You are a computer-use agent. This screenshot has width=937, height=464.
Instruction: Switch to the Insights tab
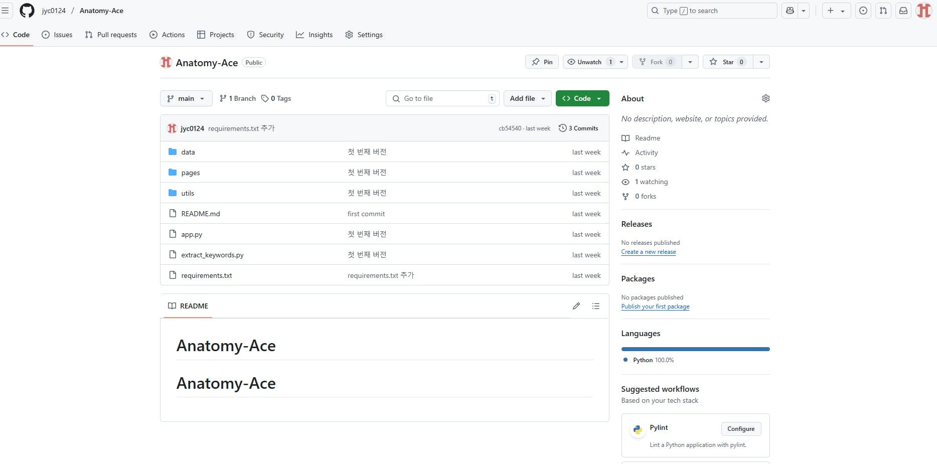(x=315, y=35)
